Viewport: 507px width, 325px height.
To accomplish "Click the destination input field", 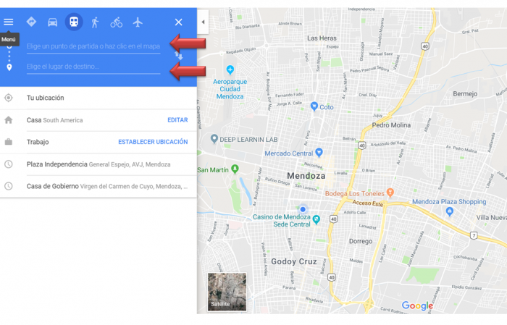I will click(93, 67).
